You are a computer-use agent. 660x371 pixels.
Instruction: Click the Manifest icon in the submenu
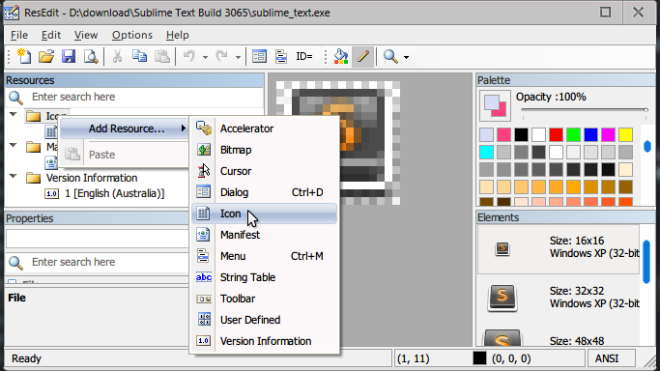[x=204, y=235]
